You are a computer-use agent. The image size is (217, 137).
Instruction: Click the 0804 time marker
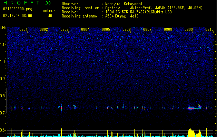[85, 29]
